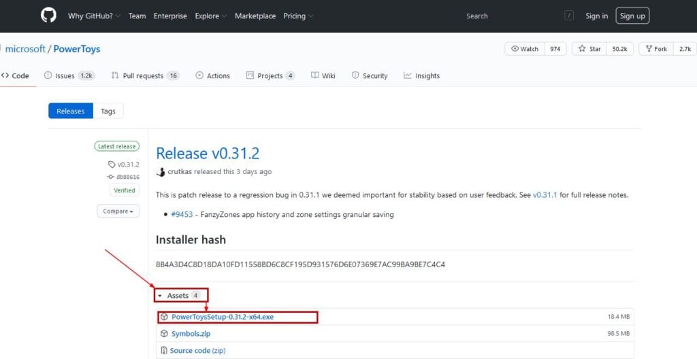Switch to the Actions tab
Screen dimensions: 697x359
[213, 75]
